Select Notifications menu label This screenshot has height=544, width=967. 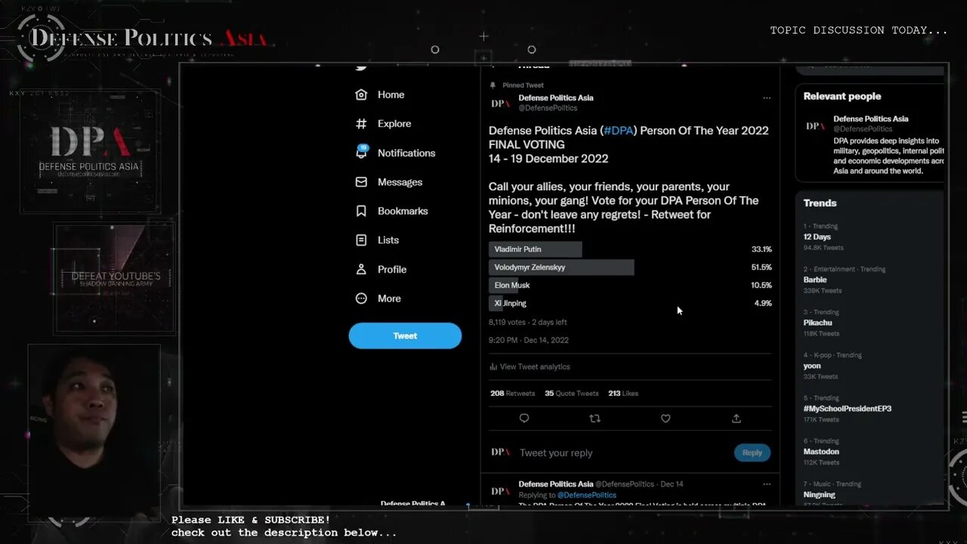406,153
